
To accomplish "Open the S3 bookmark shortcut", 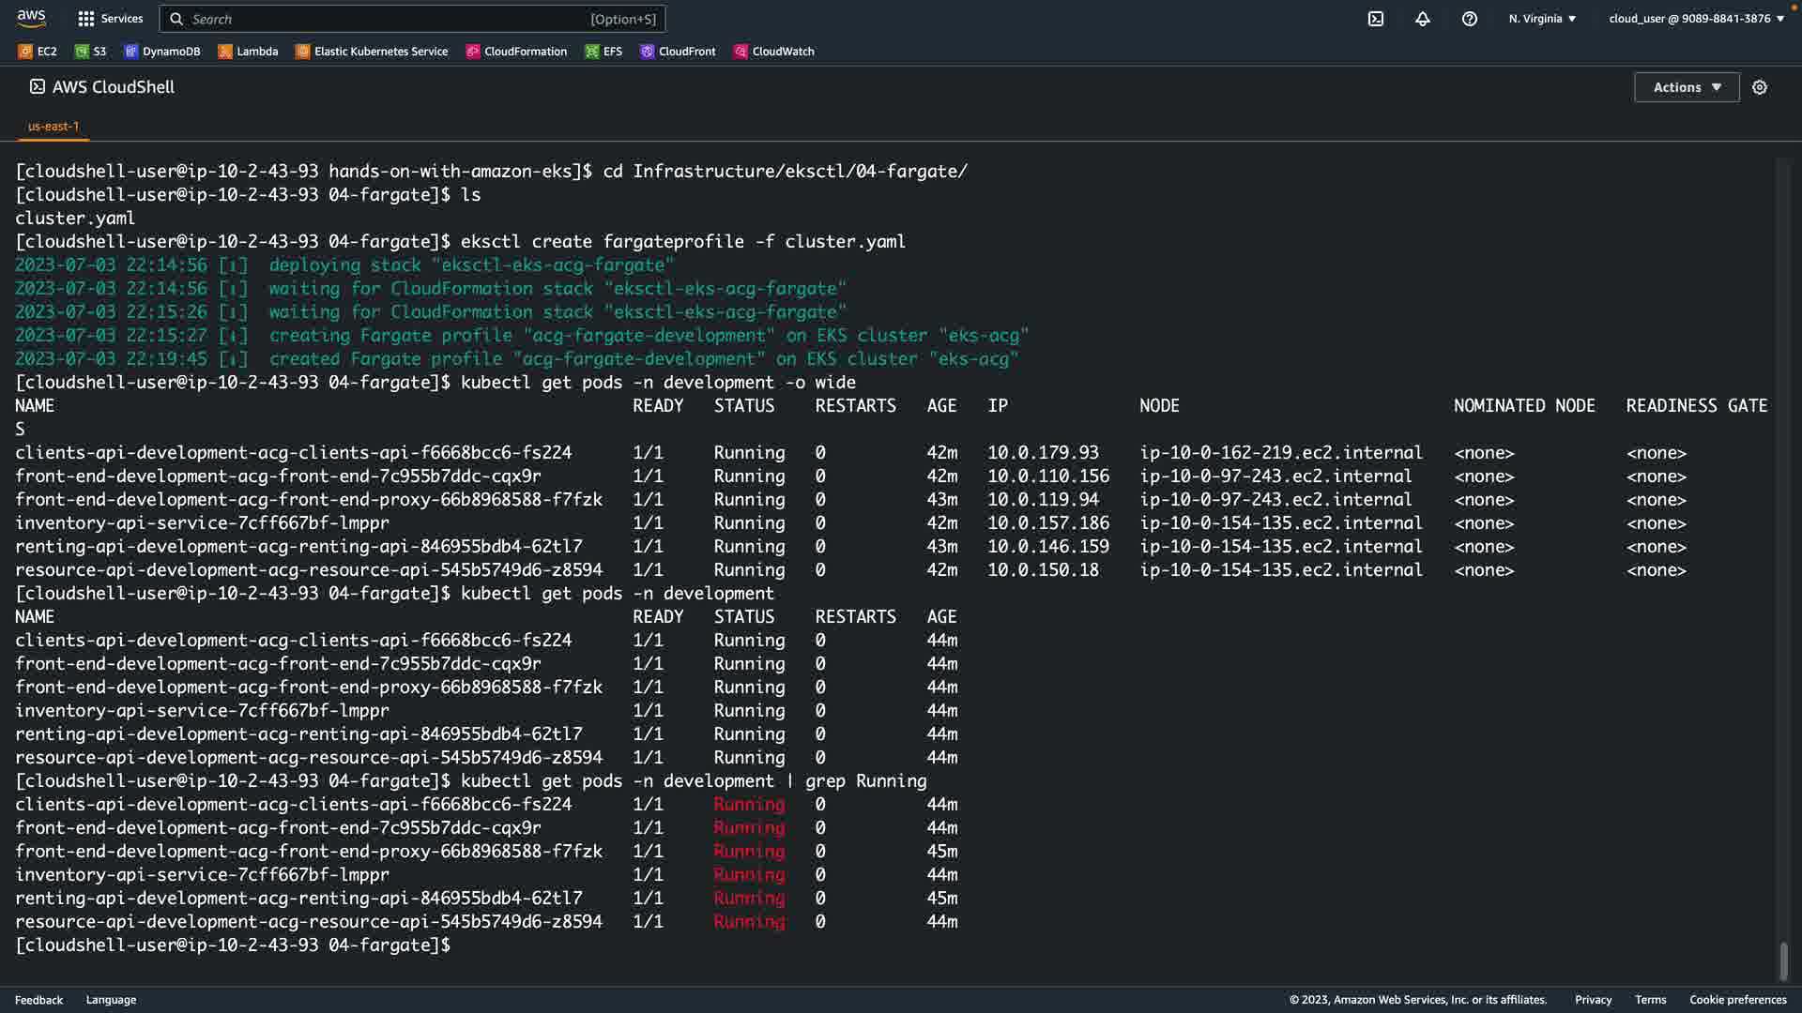I will pyautogui.click(x=90, y=52).
